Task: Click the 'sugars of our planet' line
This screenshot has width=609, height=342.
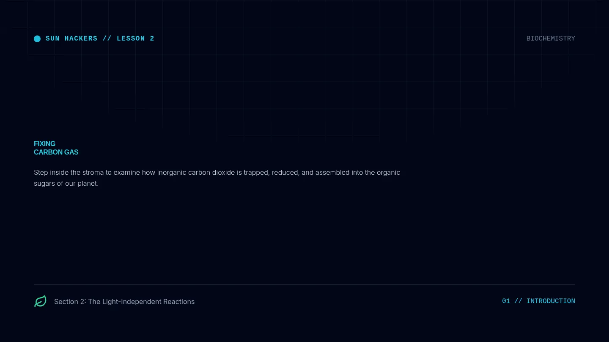Action: point(66,184)
